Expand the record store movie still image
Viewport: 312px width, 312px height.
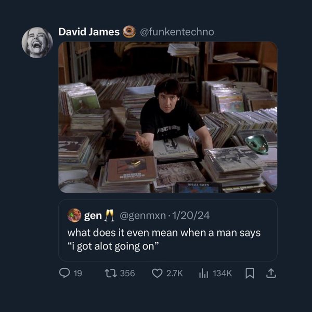(168, 117)
